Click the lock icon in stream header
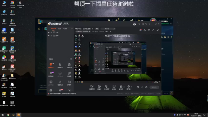208x117 pixels. tap(145, 30)
